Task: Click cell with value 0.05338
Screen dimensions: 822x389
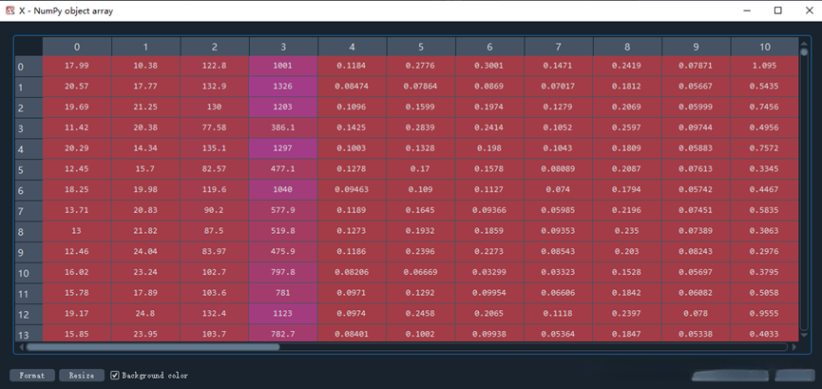Action: (x=696, y=333)
